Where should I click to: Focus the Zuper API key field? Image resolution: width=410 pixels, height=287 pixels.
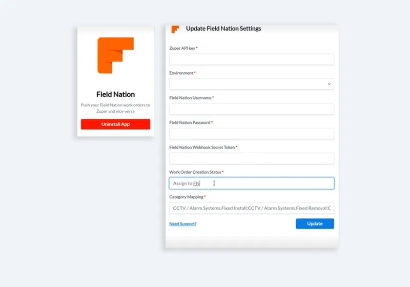[x=252, y=59]
